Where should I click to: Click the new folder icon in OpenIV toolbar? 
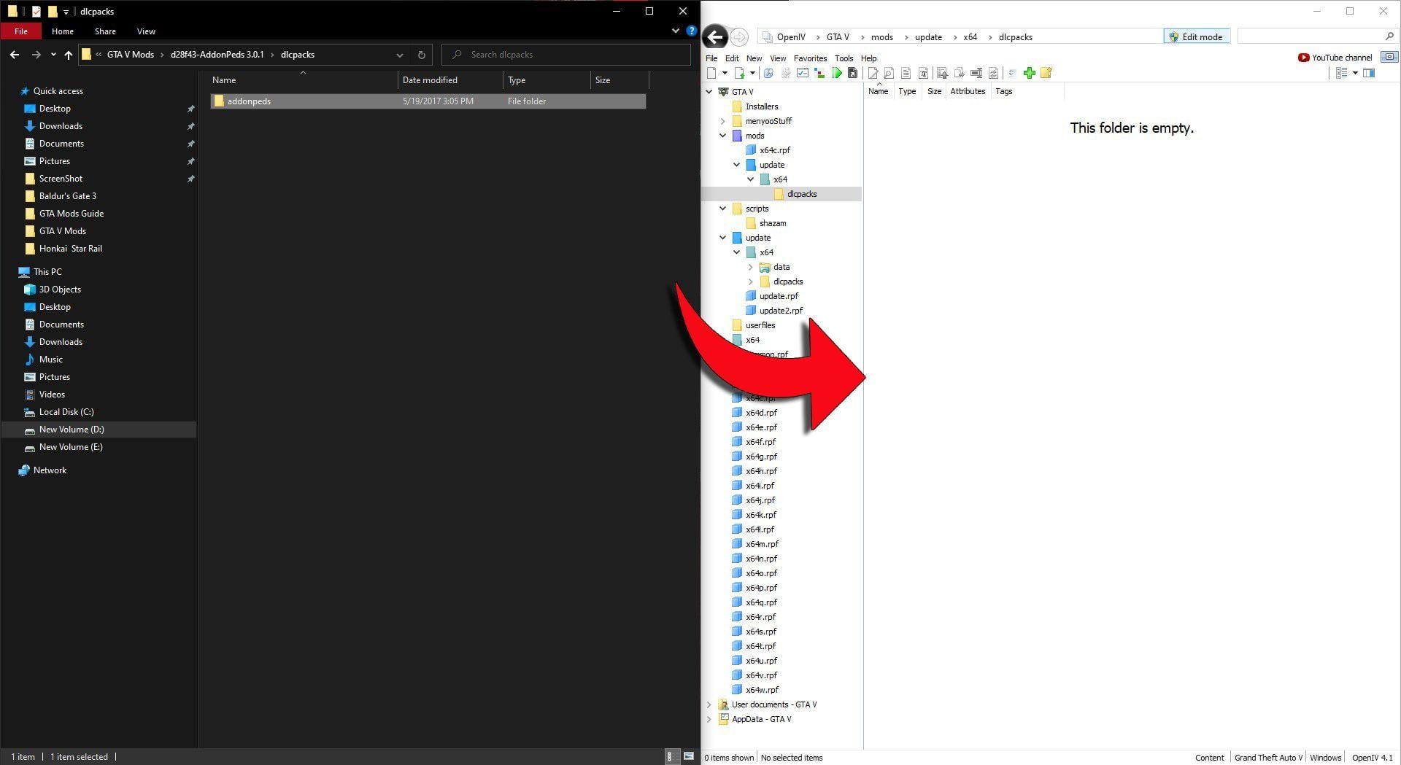1046,73
